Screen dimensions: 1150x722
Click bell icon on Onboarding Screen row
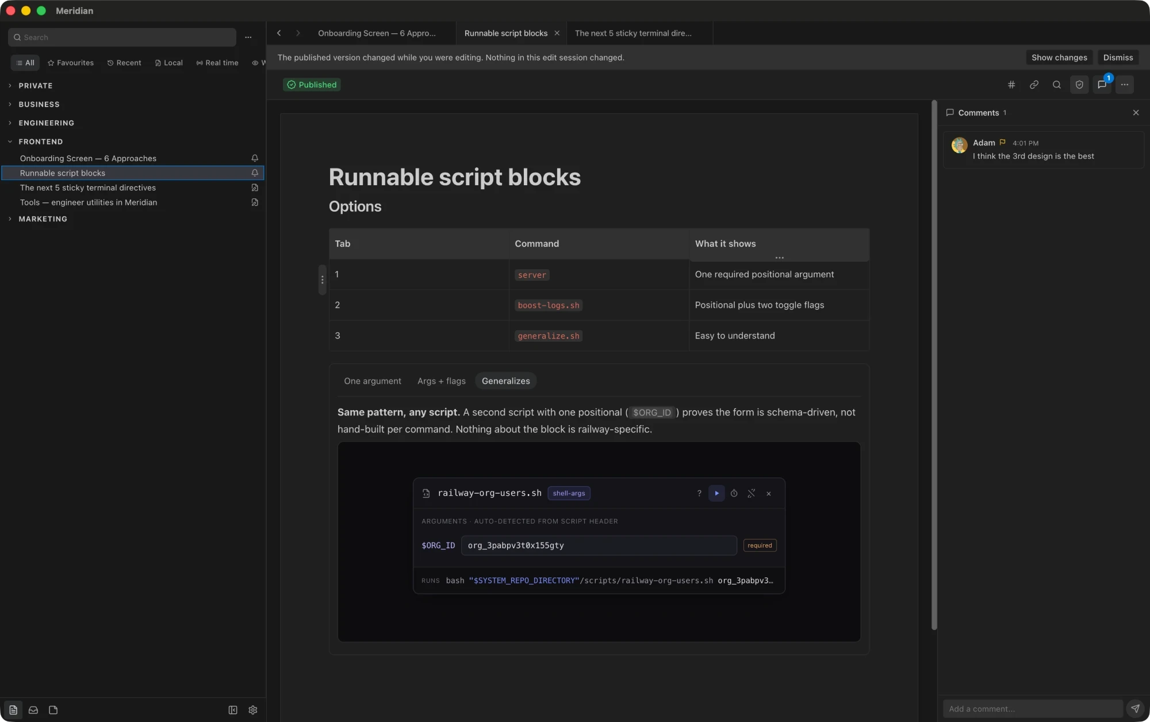pyautogui.click(x=255, y=158)
